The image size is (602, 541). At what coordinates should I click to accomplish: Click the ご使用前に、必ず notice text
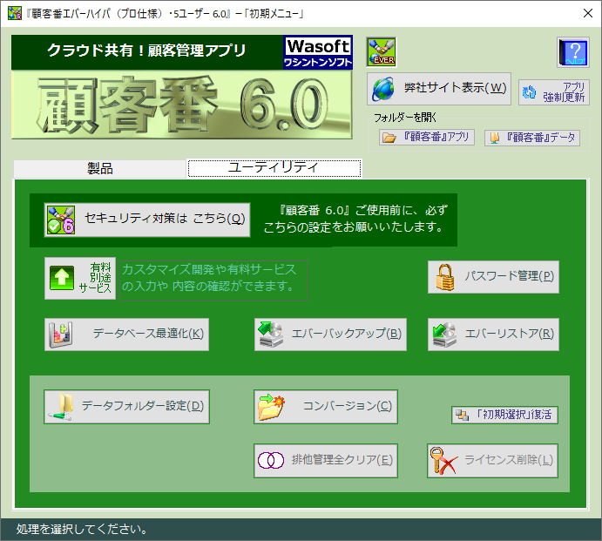coord(355,219)
